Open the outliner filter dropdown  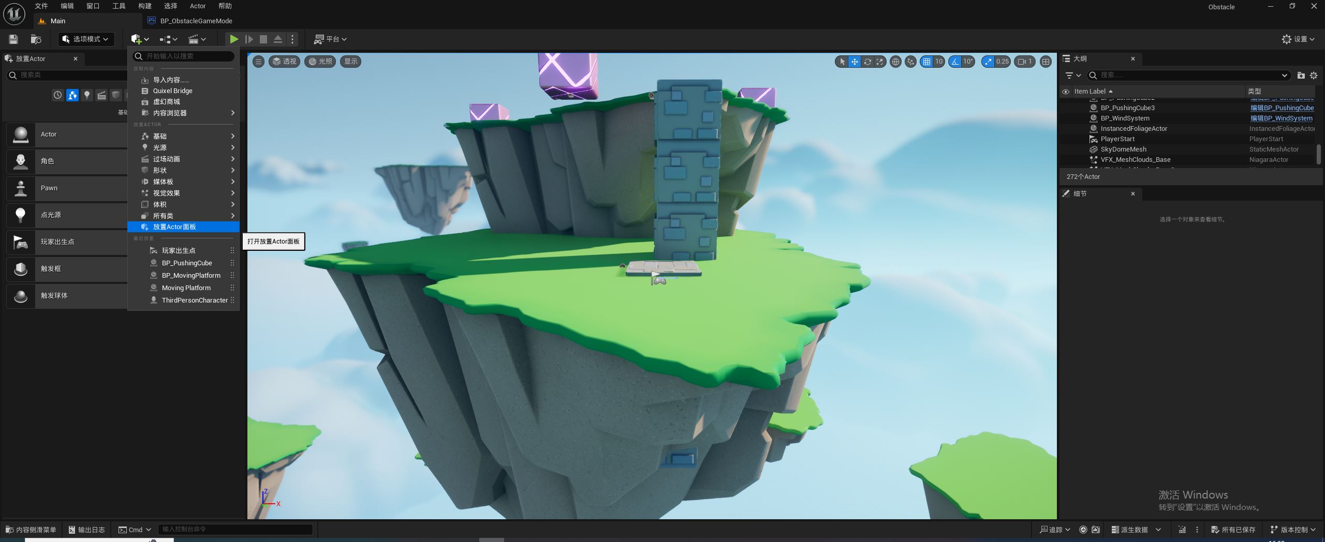tap(1073, 76)
